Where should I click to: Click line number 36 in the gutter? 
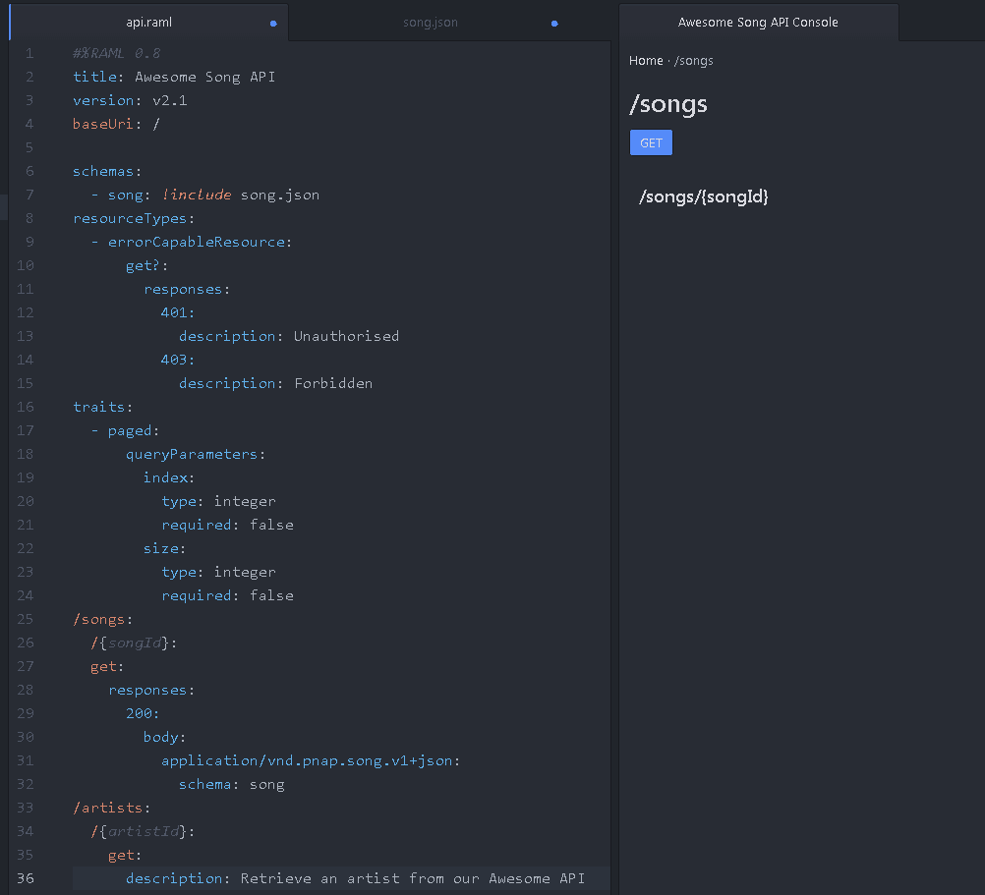click(26, 878)
